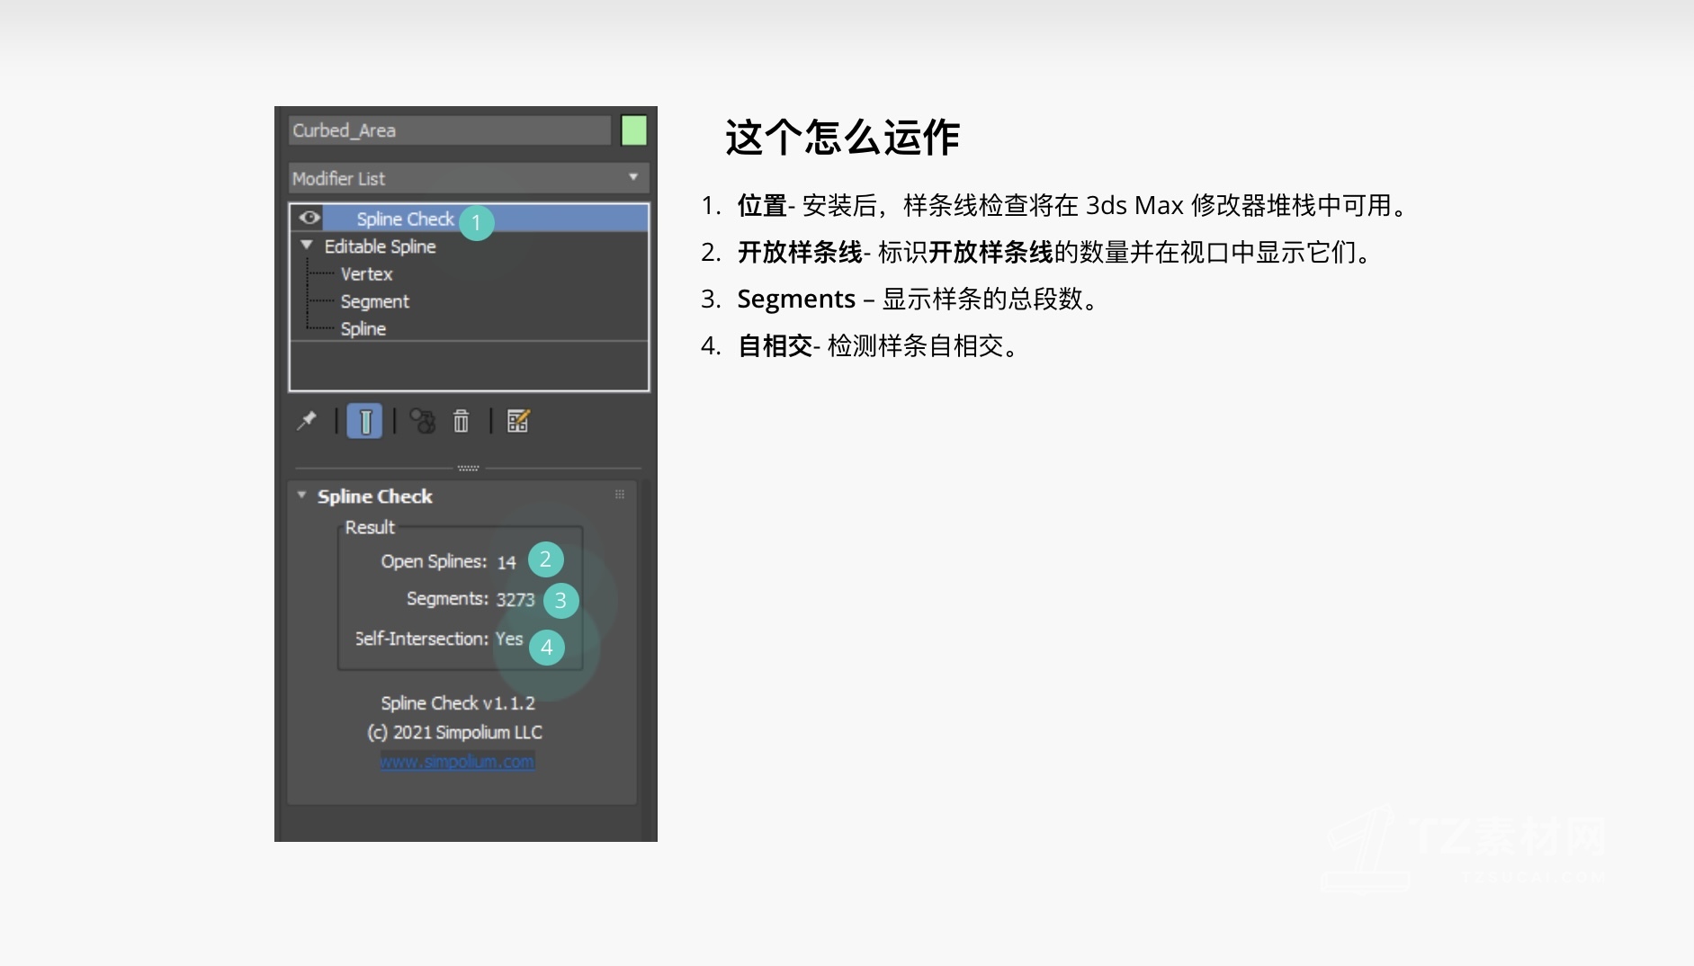The height and width of the screenshot is (966, 1694).
Task: Pin the modifier stack
Action: 307,421
